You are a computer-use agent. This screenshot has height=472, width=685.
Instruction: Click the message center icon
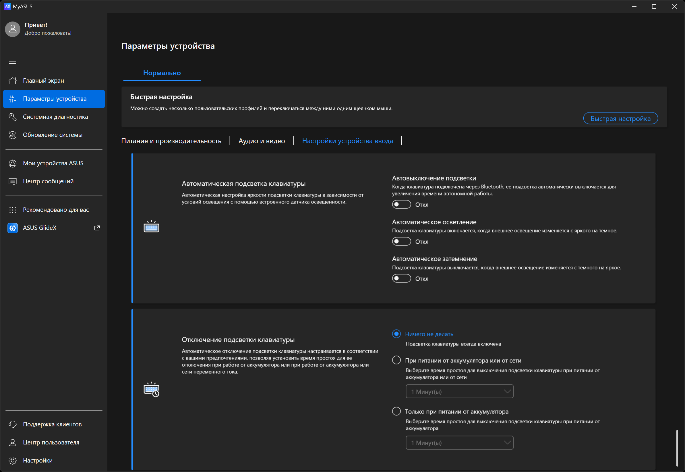coord(13,181)
